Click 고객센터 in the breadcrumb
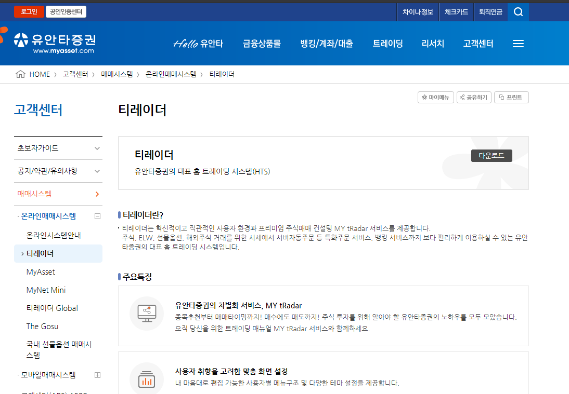 [75, 74]
